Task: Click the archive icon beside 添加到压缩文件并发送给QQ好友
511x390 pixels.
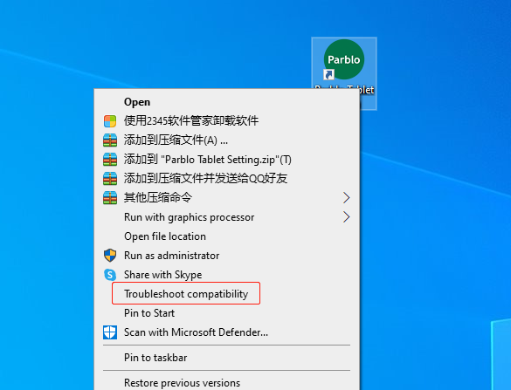Action: [x=110, y=178]
